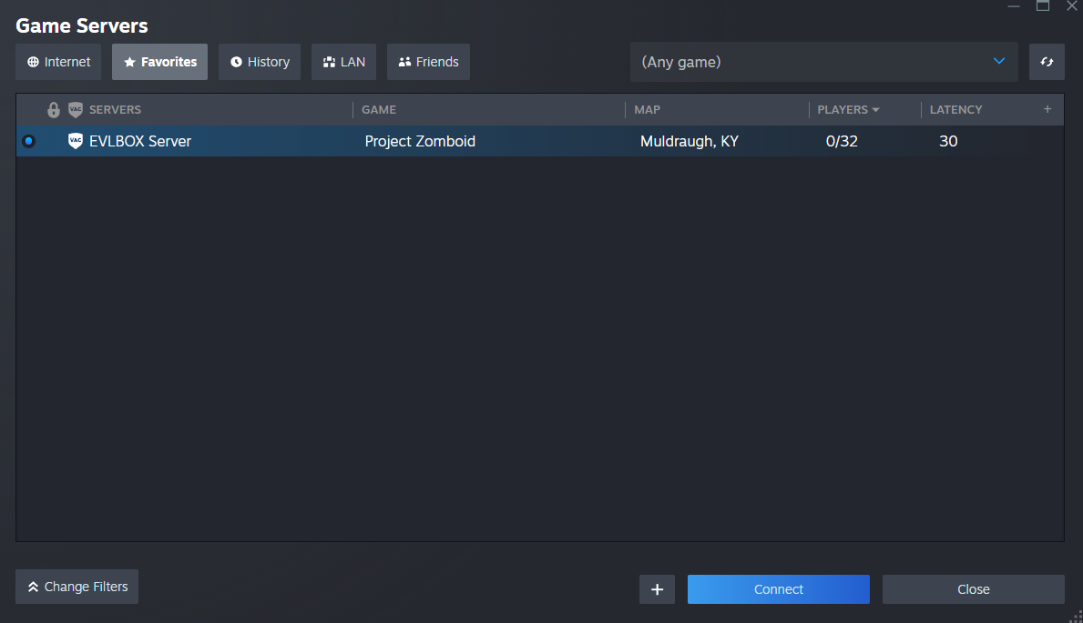Open the History tab

259,62
